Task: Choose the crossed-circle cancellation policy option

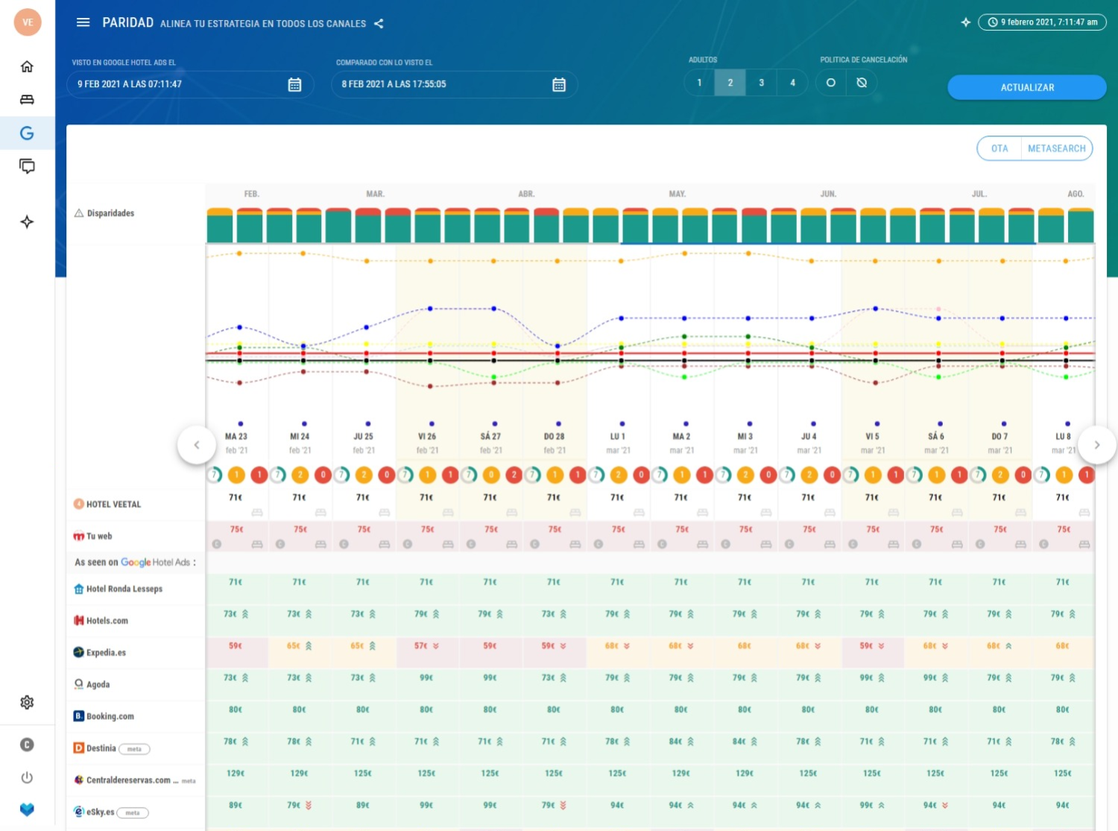Action: pos(862,83)
